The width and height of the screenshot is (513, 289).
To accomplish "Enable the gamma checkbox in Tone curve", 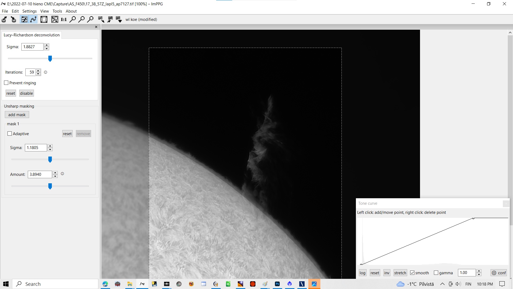I will (436, 273).
